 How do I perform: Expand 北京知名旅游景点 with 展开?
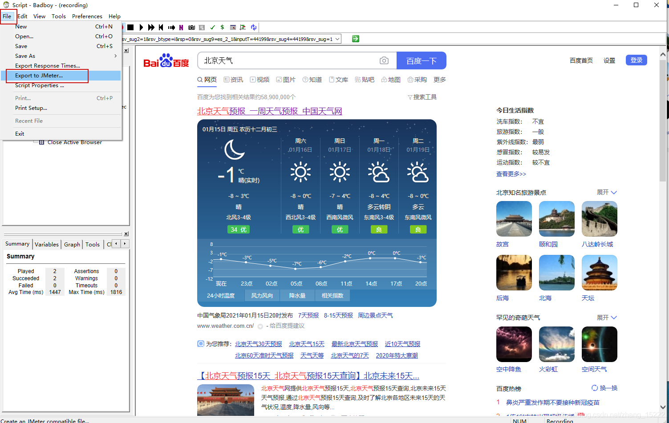(x=607, y=192)
